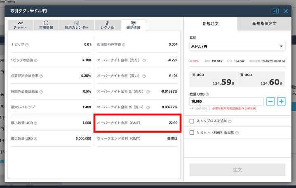Click the 売 USD price button
296x188 pixels.
[x=213, y=79]
